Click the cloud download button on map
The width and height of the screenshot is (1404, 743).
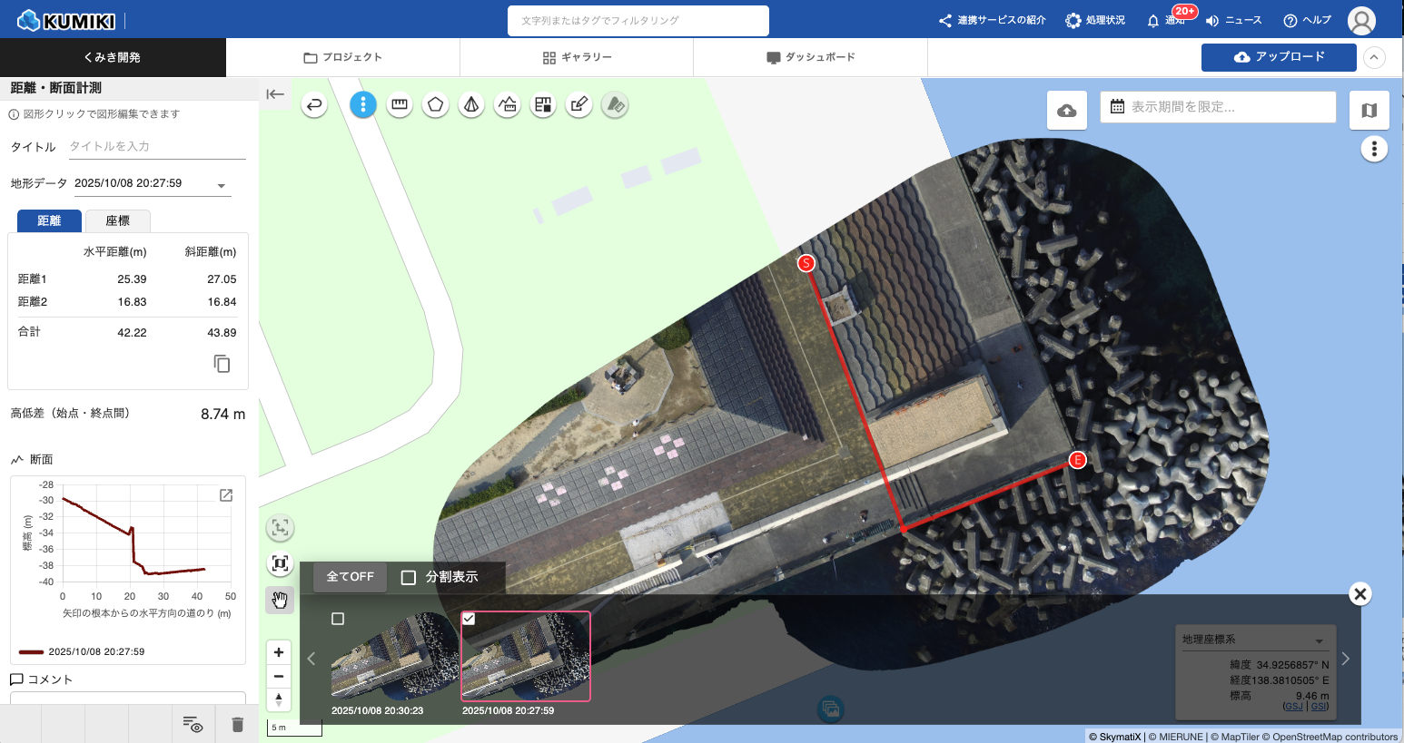[x=1067, y=111]
